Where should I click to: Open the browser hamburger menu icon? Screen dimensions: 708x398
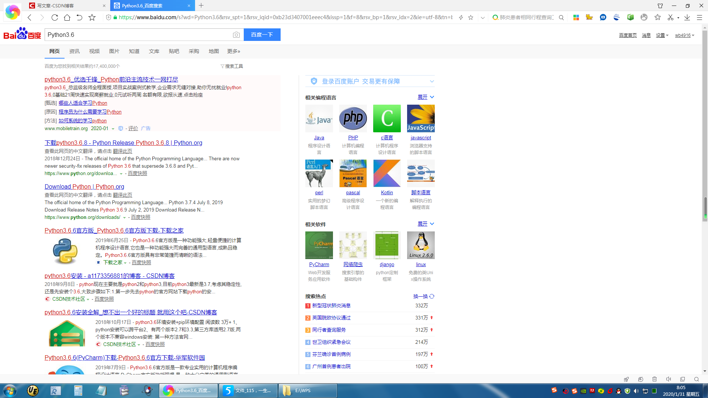699,17
